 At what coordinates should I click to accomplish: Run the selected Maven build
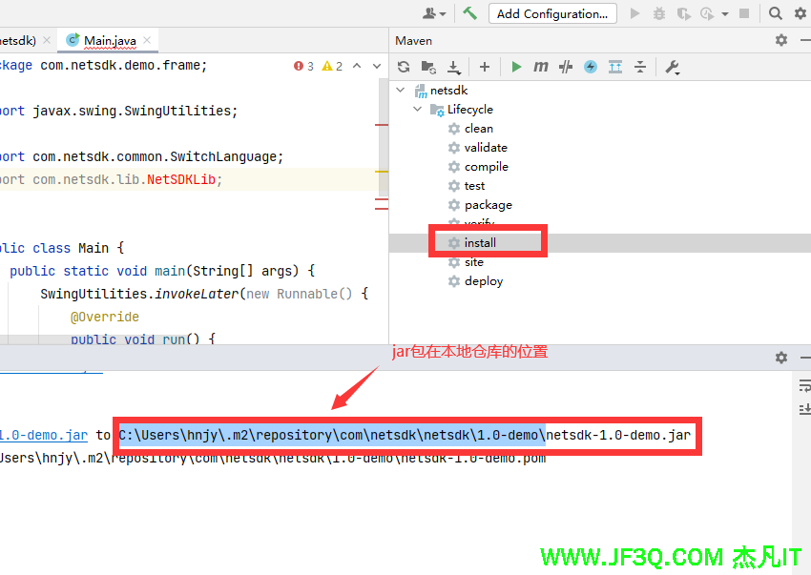pyautogui.click(x=516, y=67)
